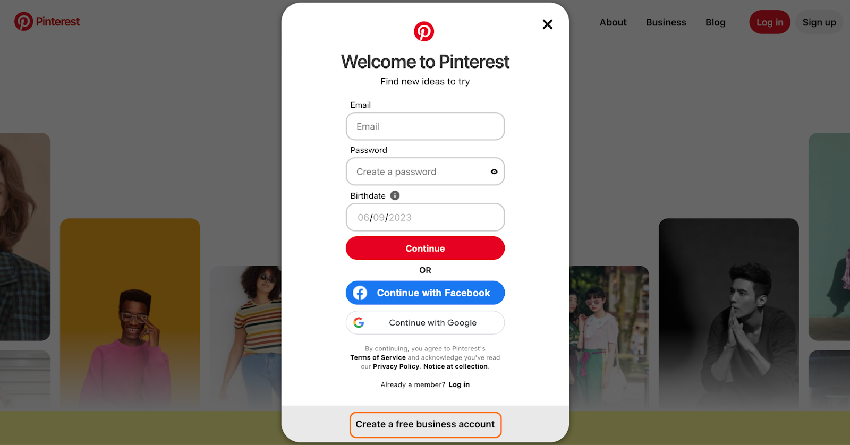This screenshot has height=445, width=850.
Task: Click the Log in link beside Already a member
Action: click(x=459, y=384)
